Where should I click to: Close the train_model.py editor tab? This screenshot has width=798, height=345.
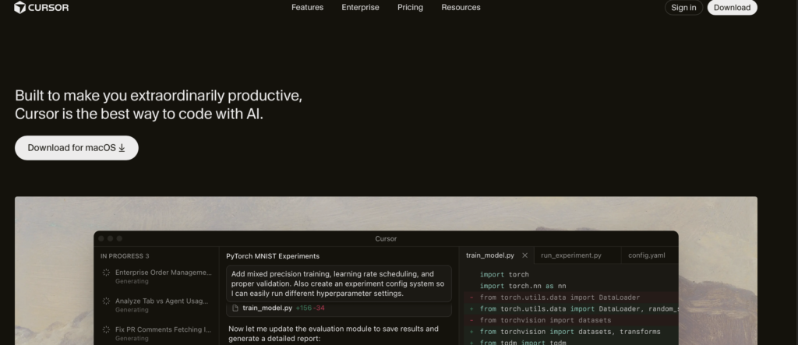(524, 255)
